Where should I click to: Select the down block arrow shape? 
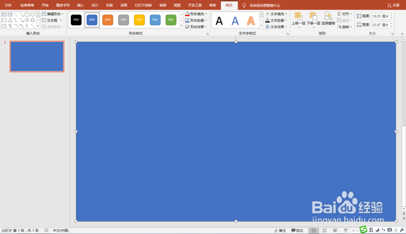tap(32, 20)
